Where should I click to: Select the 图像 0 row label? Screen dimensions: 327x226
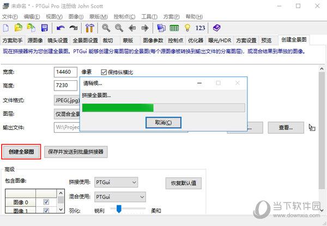click(x=21, y=202)
